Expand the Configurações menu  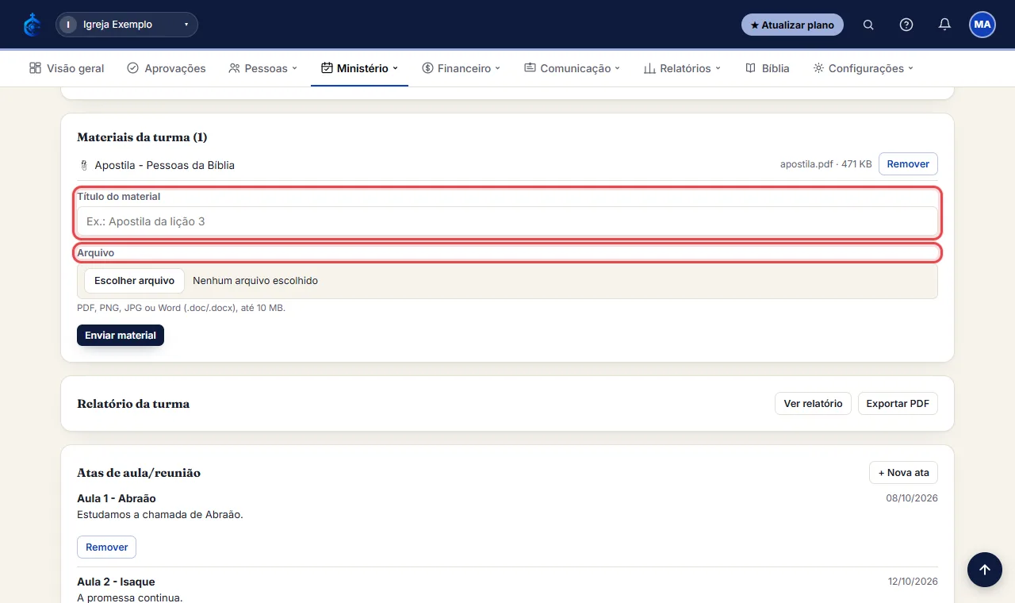pyautogui.click(x=863, y=68)
